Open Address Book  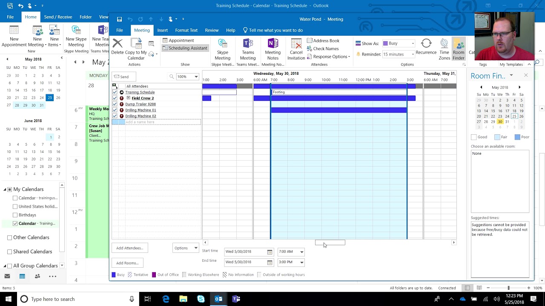coord(323,41)
